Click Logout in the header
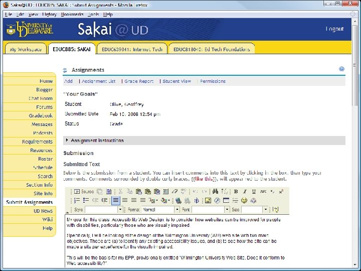Image resolution: width=361 pixels, height=271 pixels. pos(334,29)
